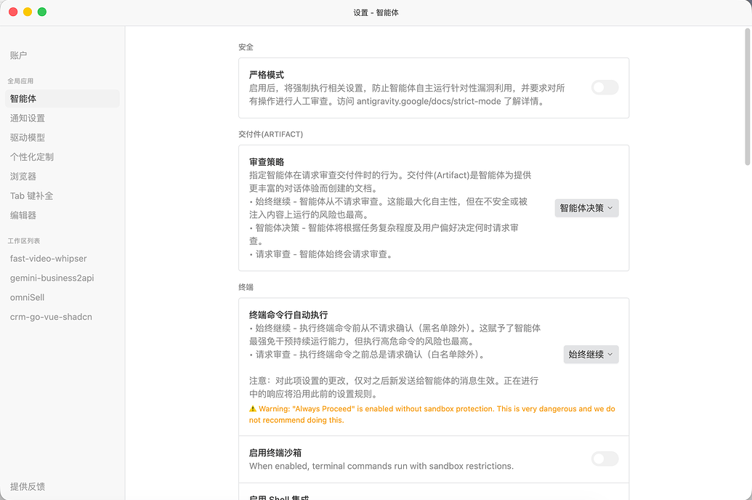This screenshot has height=500, width=752.
Task: Select 智能体 in the sidebar
Action: coord(62,98)
